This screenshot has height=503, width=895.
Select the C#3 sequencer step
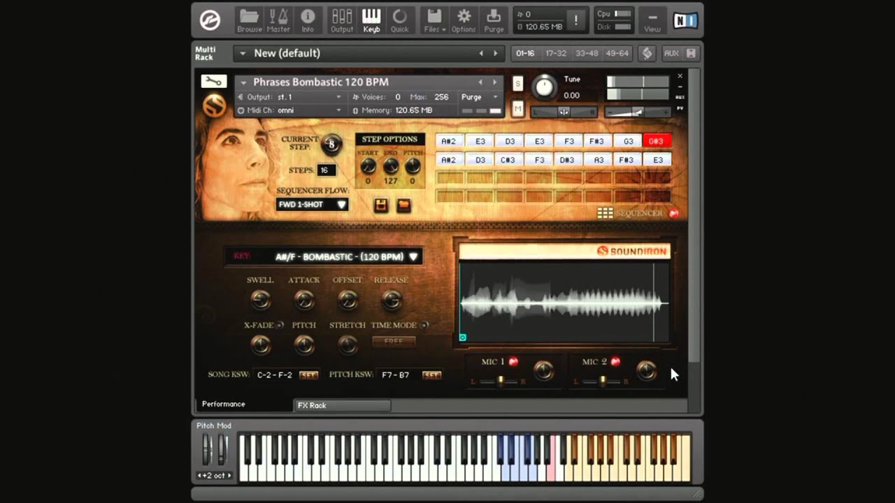(508, 160)
